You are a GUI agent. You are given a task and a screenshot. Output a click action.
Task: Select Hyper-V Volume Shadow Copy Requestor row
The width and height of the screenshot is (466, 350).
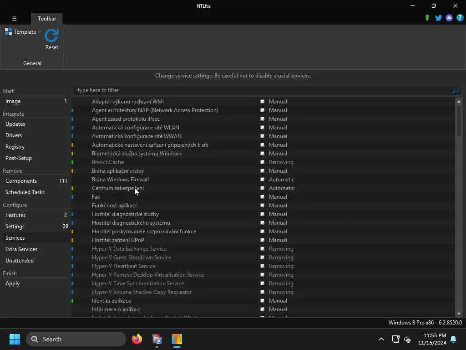(x=263, y=292)
